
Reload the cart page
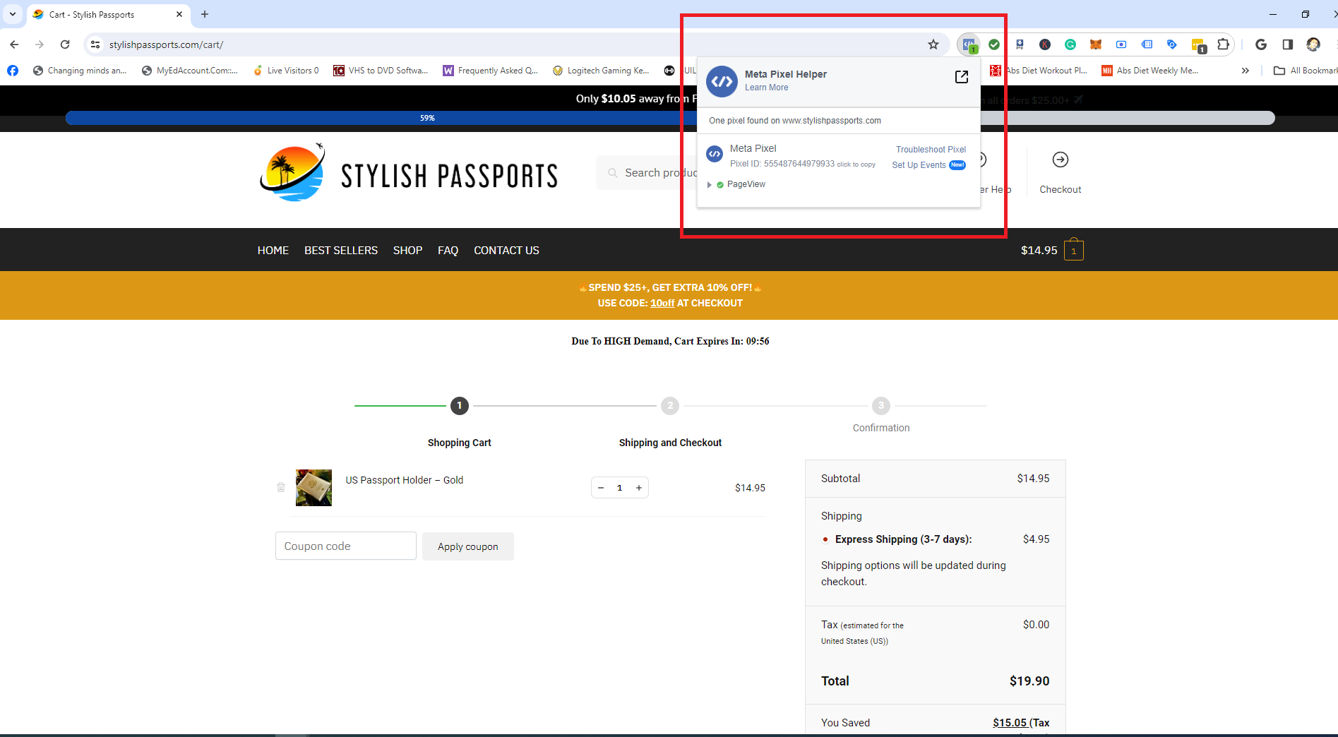pyautogui.click(x=65, y=44)
